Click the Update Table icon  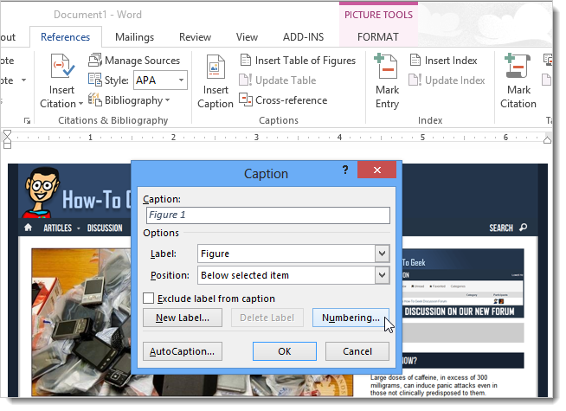pos(246,80)
